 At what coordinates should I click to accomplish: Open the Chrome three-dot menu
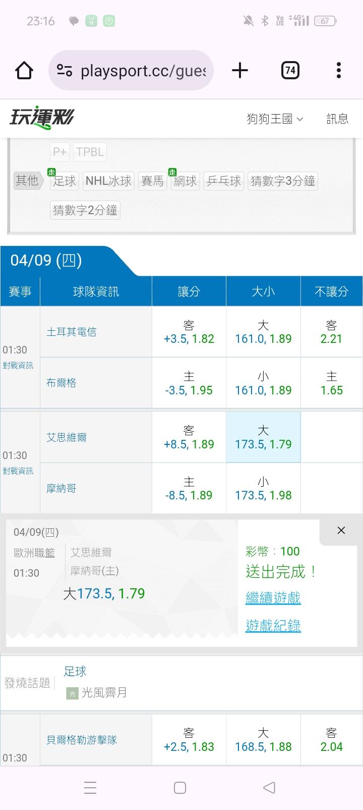[x=338, y=70]
